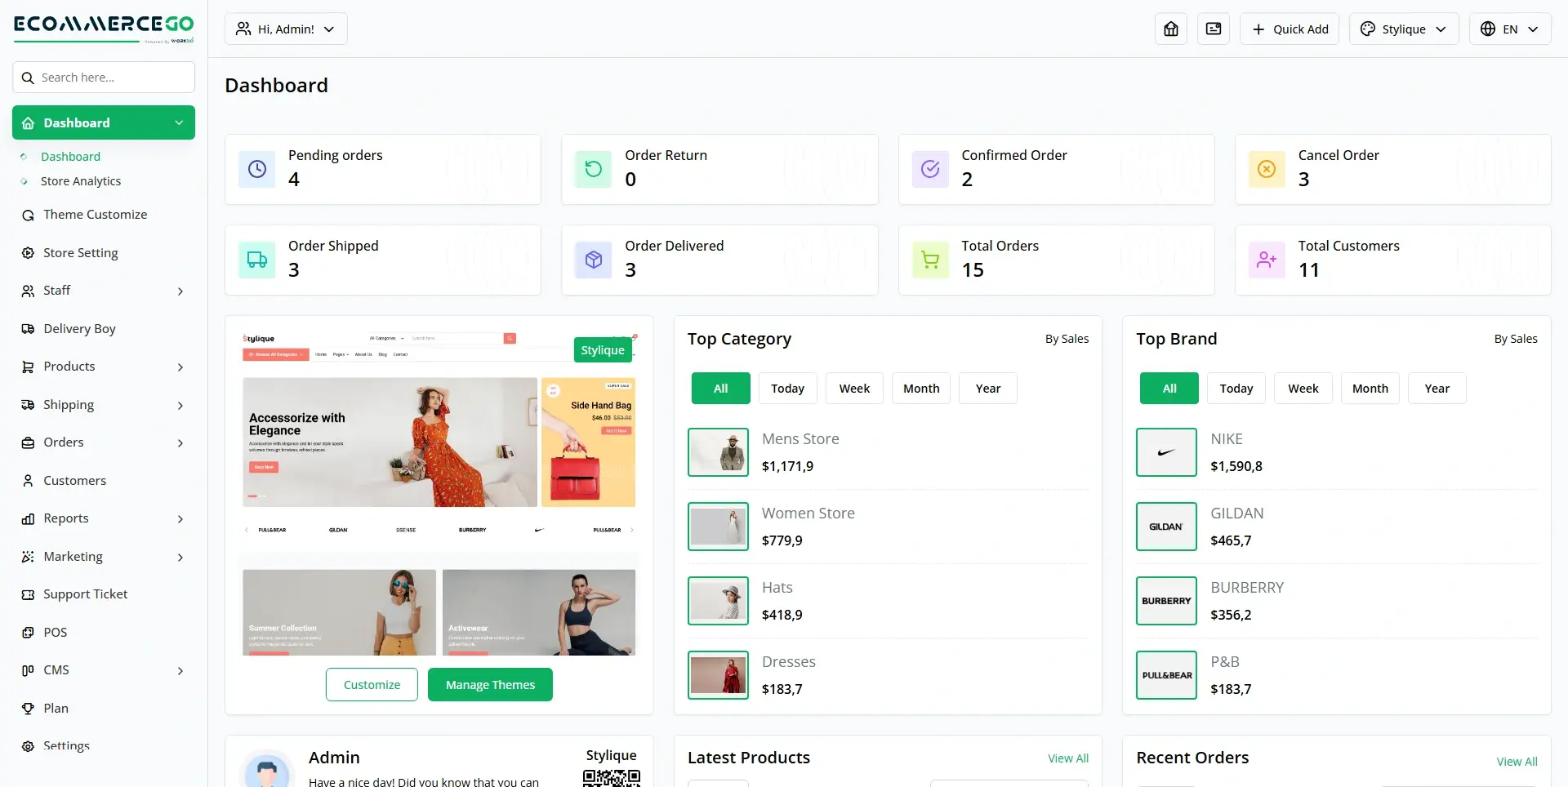Screen dimensions: 1568x787
Task: Click the clock icon on Pending orders card
Action: [x=256, y=169]
